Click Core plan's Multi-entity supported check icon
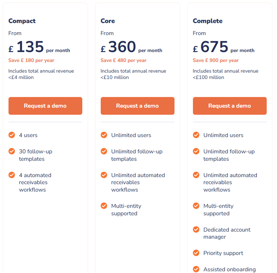This screenshot has width=277, height=273. [104, 206]
